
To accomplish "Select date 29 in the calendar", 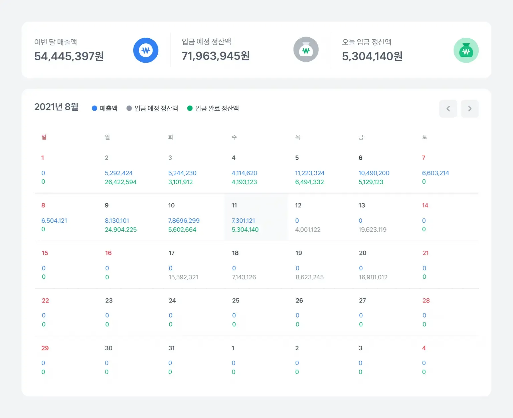I will click(x=45, y=348).
